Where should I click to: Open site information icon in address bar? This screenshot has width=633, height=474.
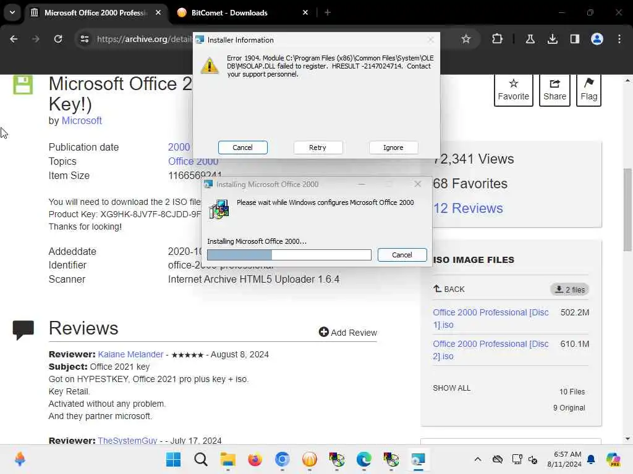tap(84, 39)
